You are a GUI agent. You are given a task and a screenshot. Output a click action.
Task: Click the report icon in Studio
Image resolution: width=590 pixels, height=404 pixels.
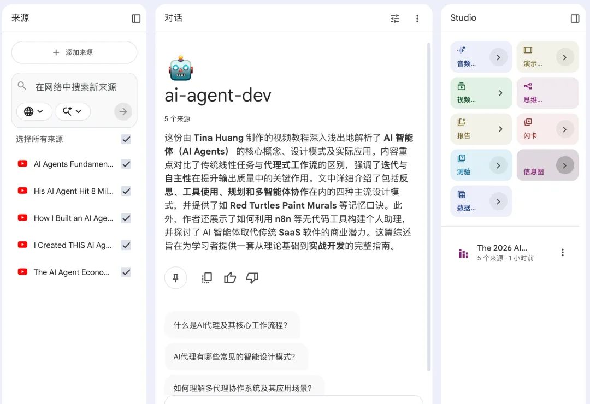point(461,122)
